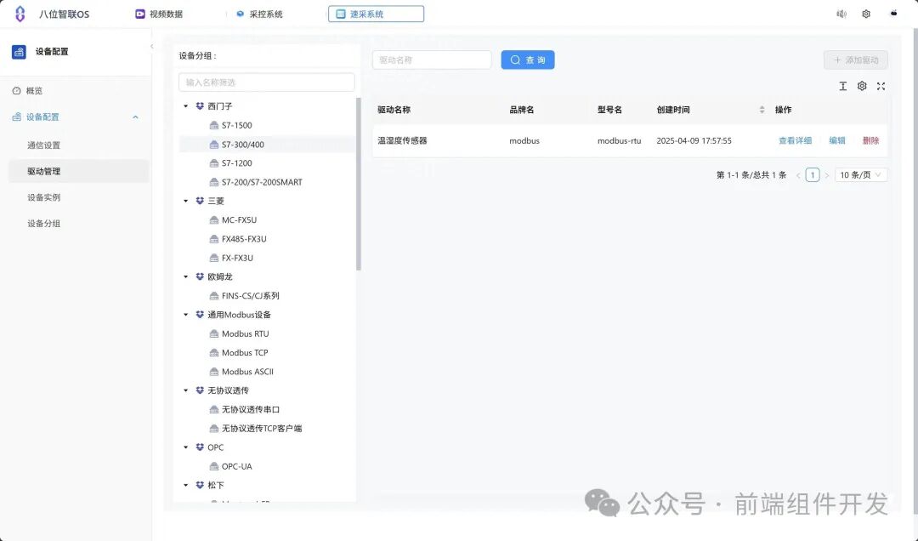Collapse the OPC tree node
Viewport: 918px width, 541px height.
click(185, 447)
